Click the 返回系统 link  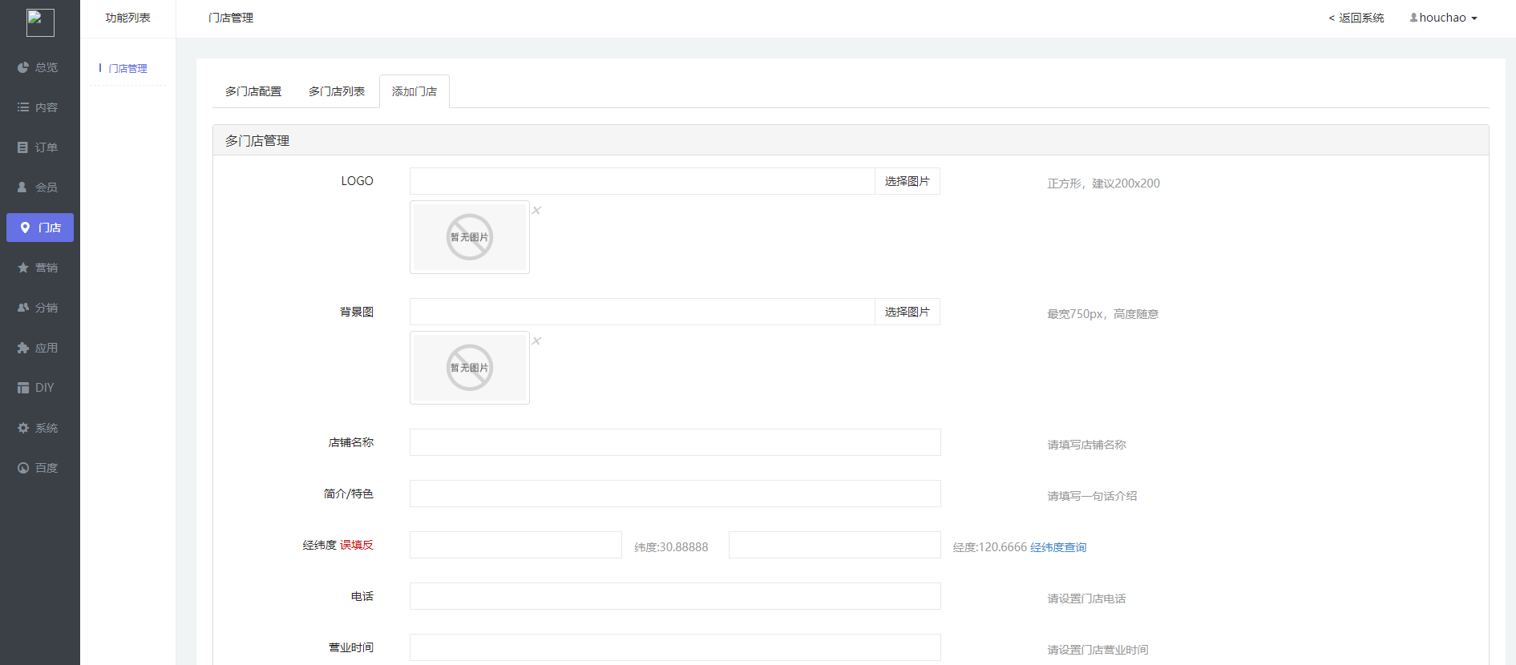1356,18
